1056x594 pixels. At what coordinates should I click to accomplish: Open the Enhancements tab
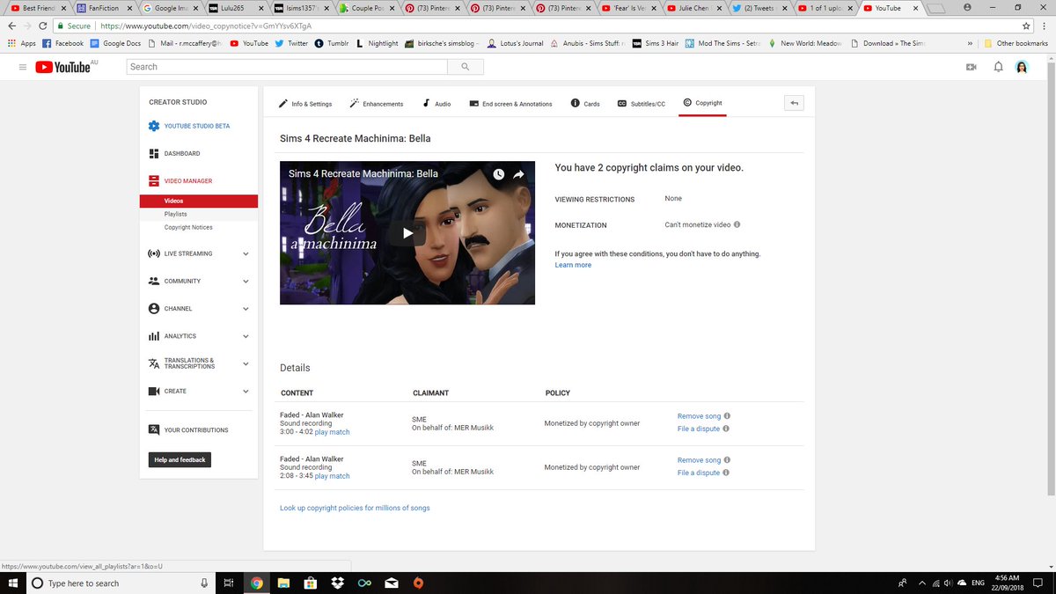(x=376, y=103)
